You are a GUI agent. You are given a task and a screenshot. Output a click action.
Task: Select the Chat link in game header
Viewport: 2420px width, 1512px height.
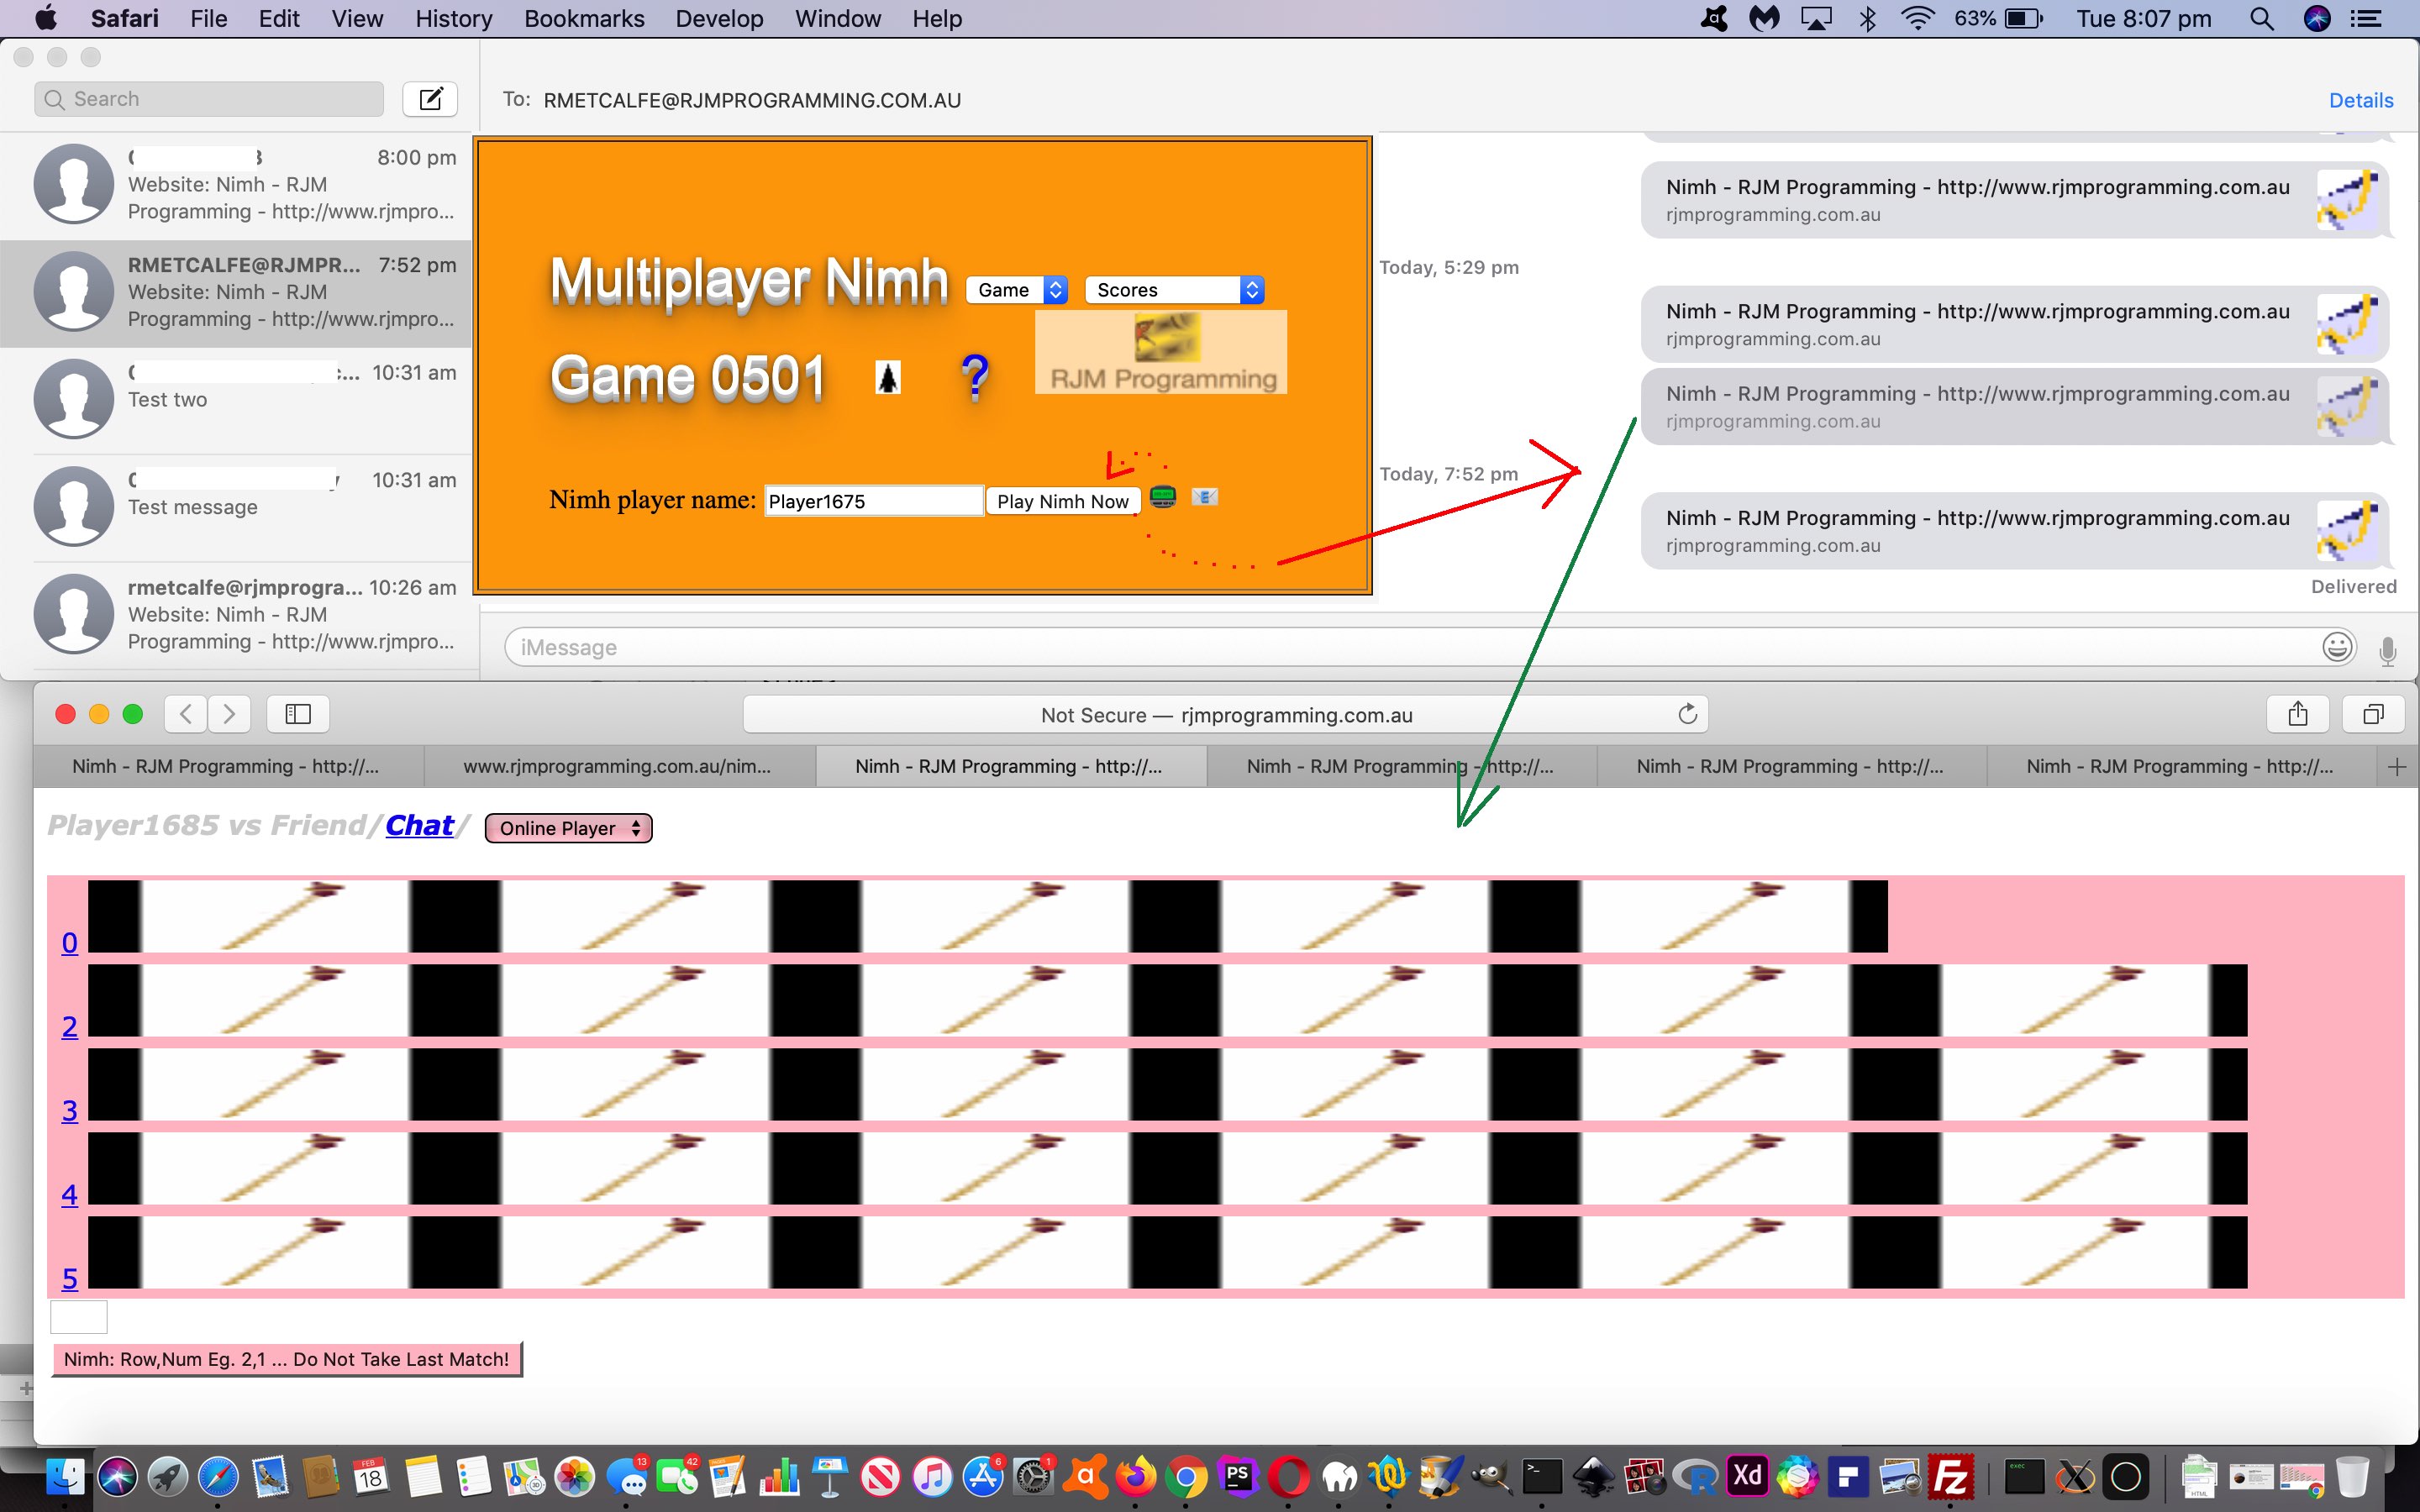(418, 826)
